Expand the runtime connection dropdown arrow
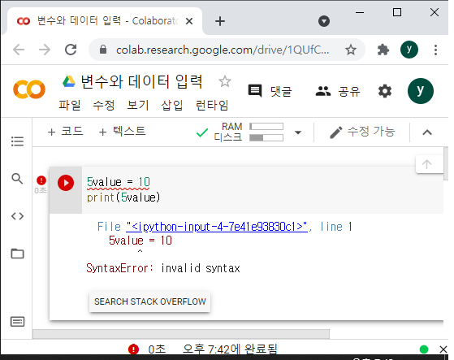This screenshot has height=360, width=454. pos(297,132)
